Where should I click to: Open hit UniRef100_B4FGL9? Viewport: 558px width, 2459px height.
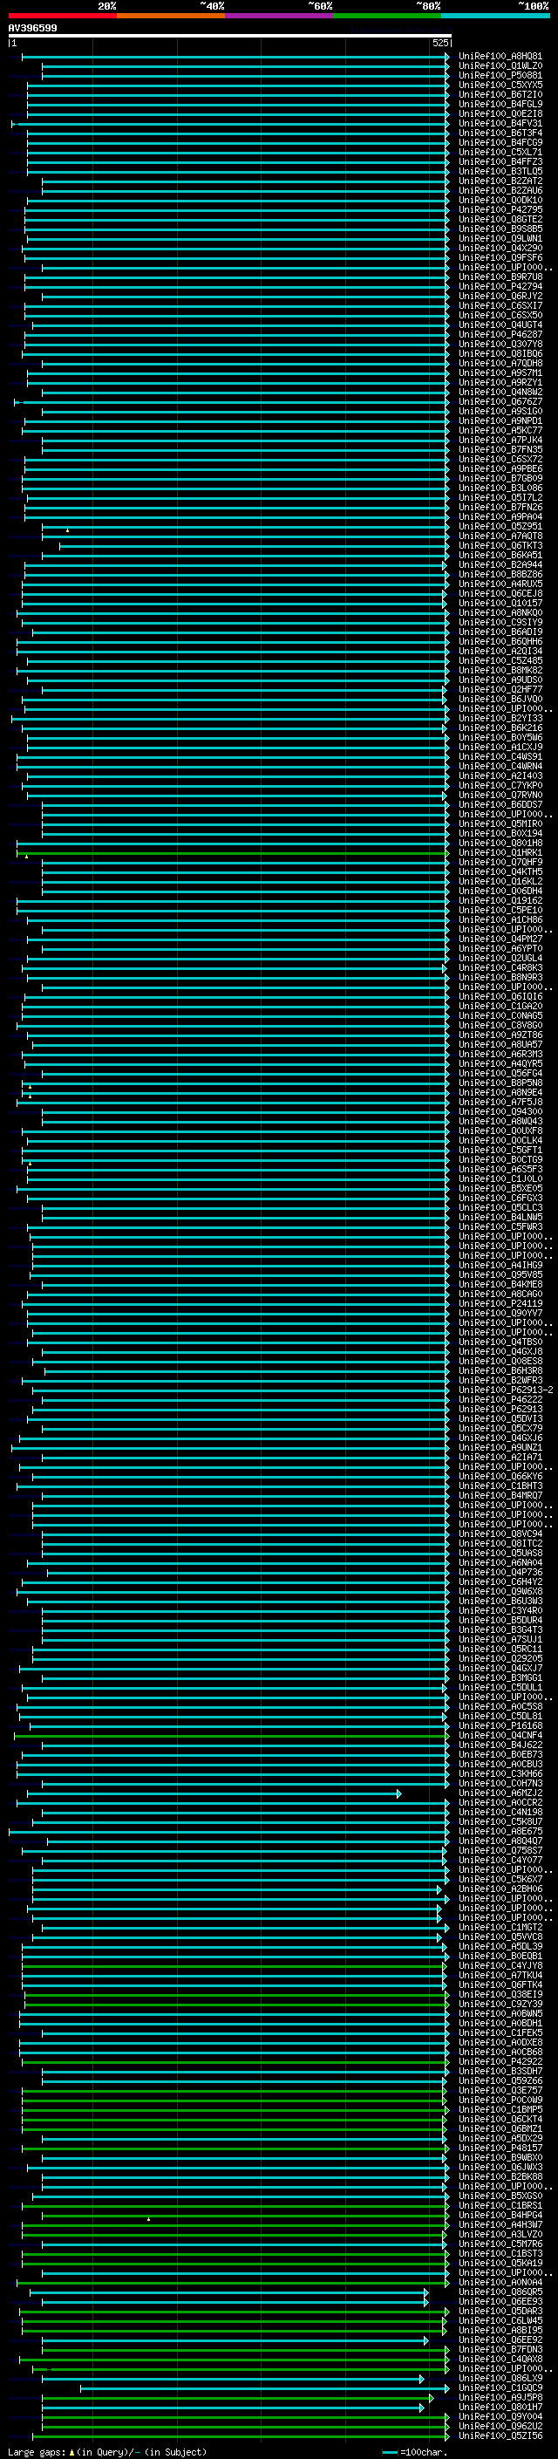(500, 104)
